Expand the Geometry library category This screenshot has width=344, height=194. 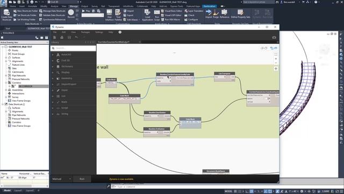(x=73, y=78)
